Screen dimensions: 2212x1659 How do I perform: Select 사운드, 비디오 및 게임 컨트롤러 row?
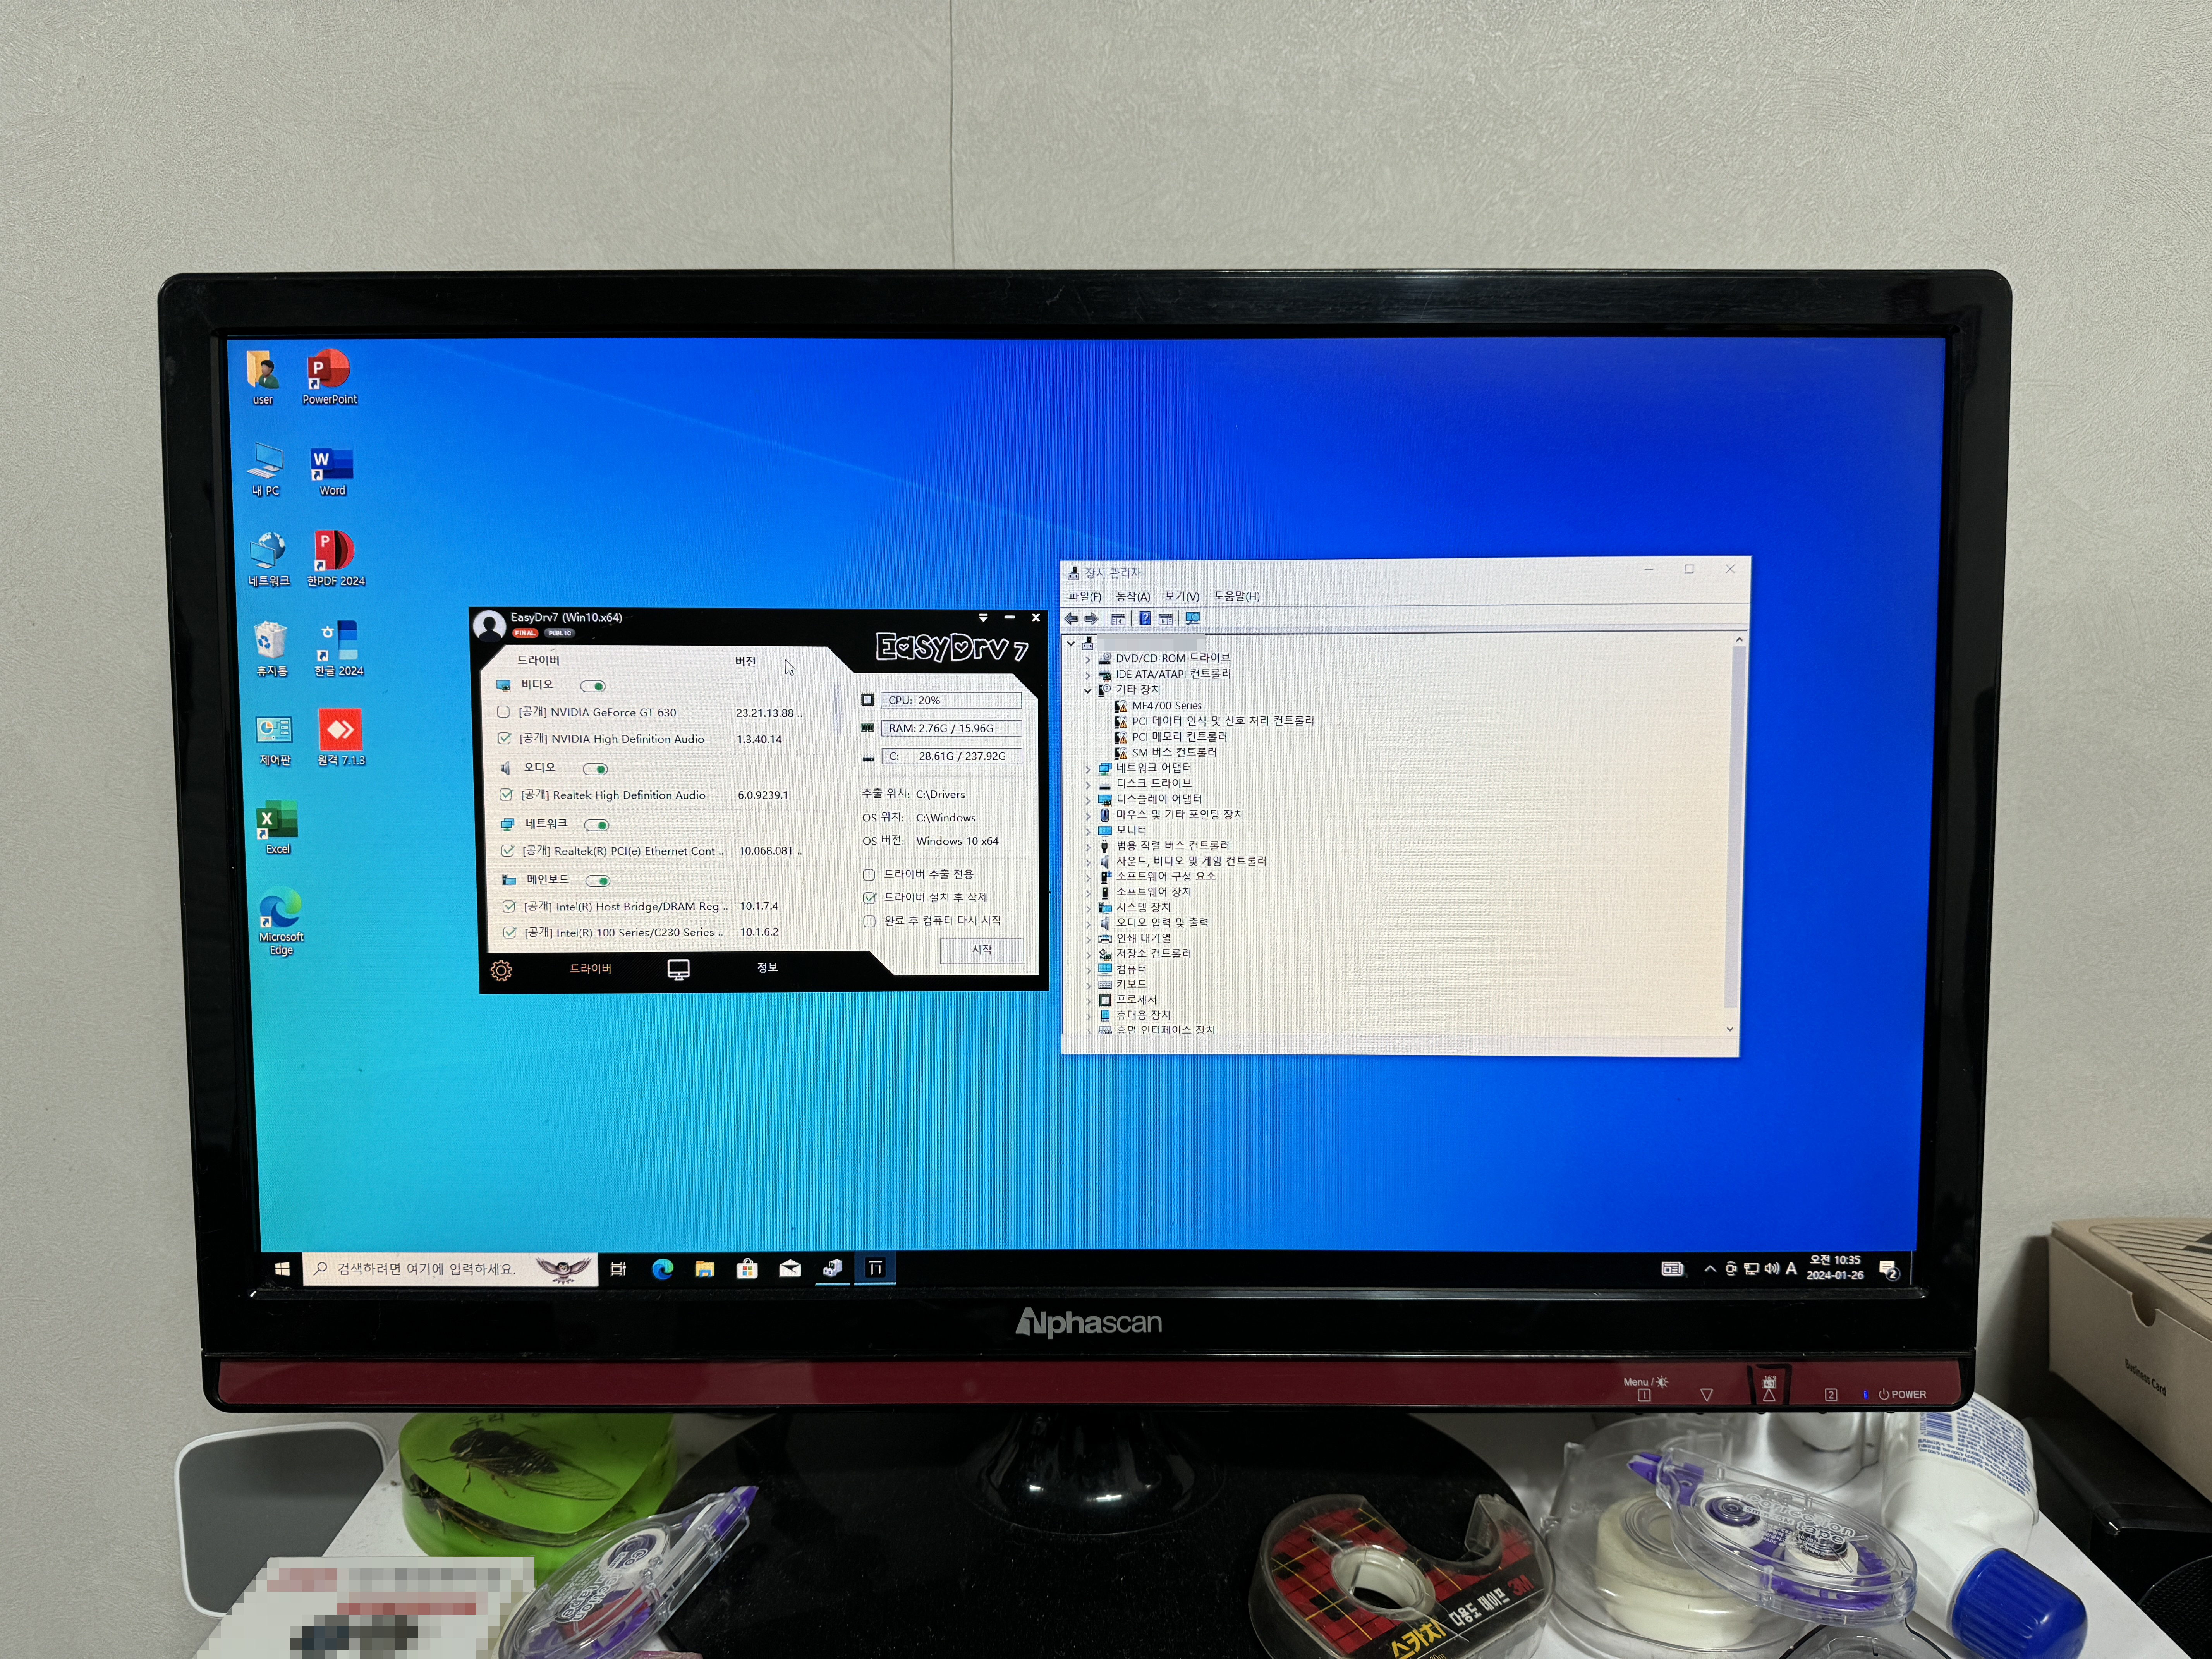pyautogui.click(x=1190, y=861)
